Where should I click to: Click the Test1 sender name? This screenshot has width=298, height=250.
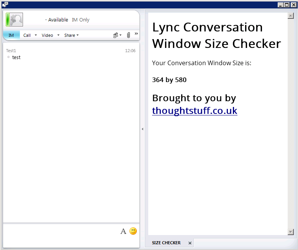point(11,51)
